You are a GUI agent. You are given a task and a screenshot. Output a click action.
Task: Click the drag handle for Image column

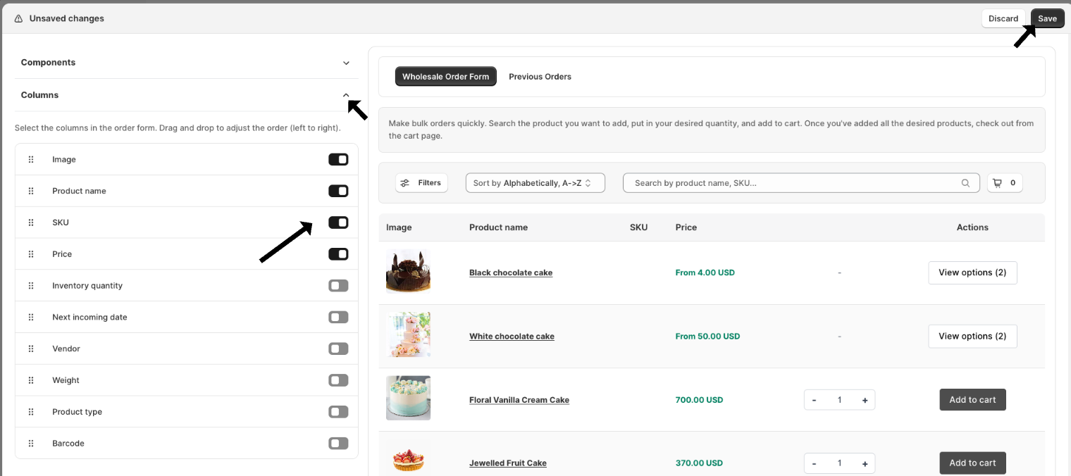(31, 160)
